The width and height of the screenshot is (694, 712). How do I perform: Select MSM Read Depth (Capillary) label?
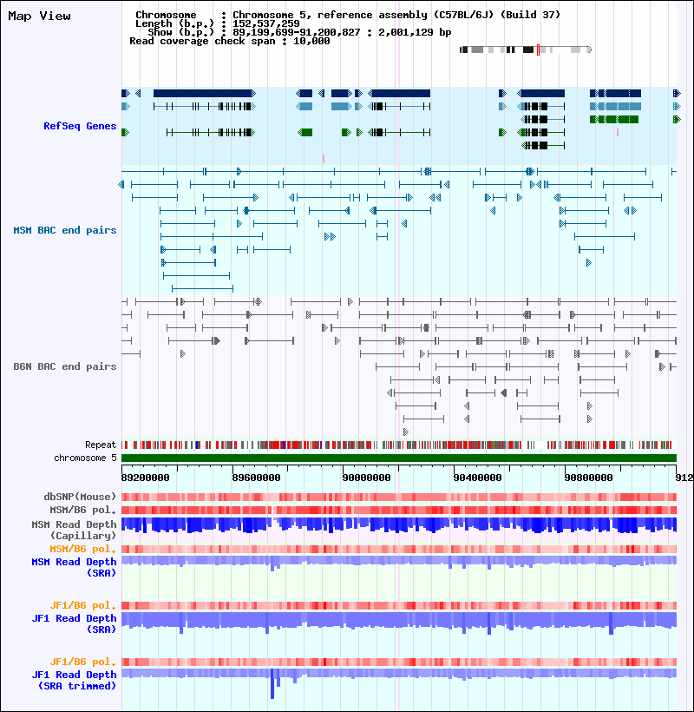pyautogui.click(x=74, y=530)
